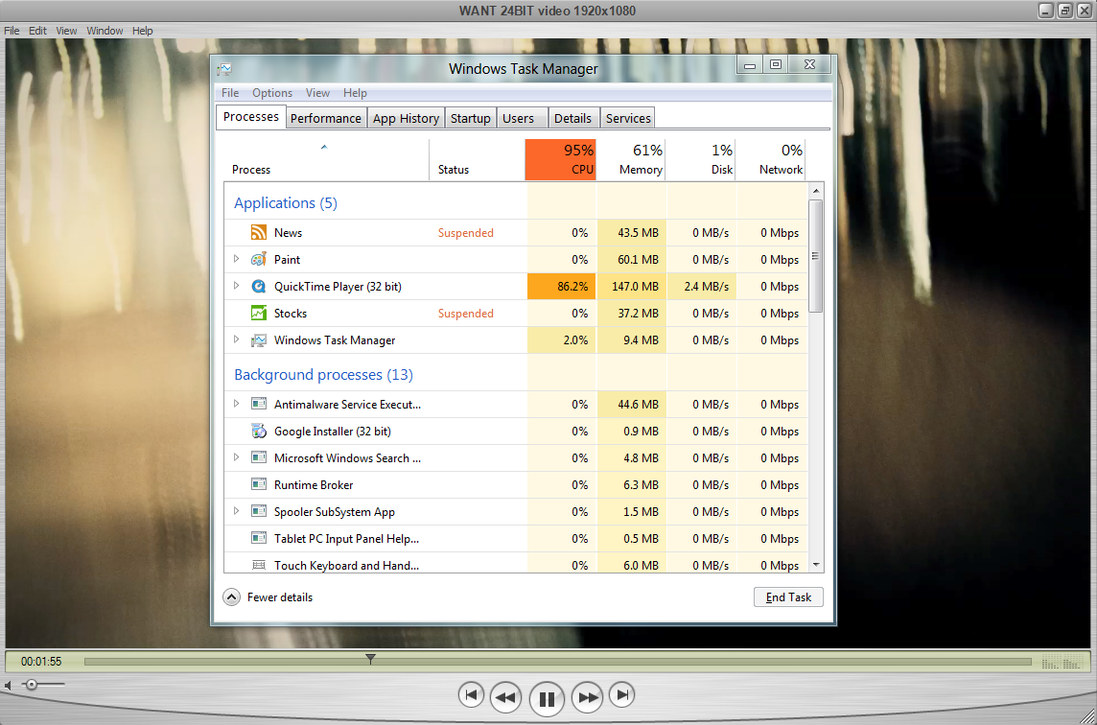
Task: Click the News app icon
Action: tap(259, 232)
